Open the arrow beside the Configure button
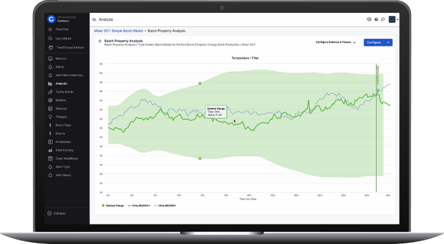This screenshot has width=444, height=244. (x=389, y=43)
